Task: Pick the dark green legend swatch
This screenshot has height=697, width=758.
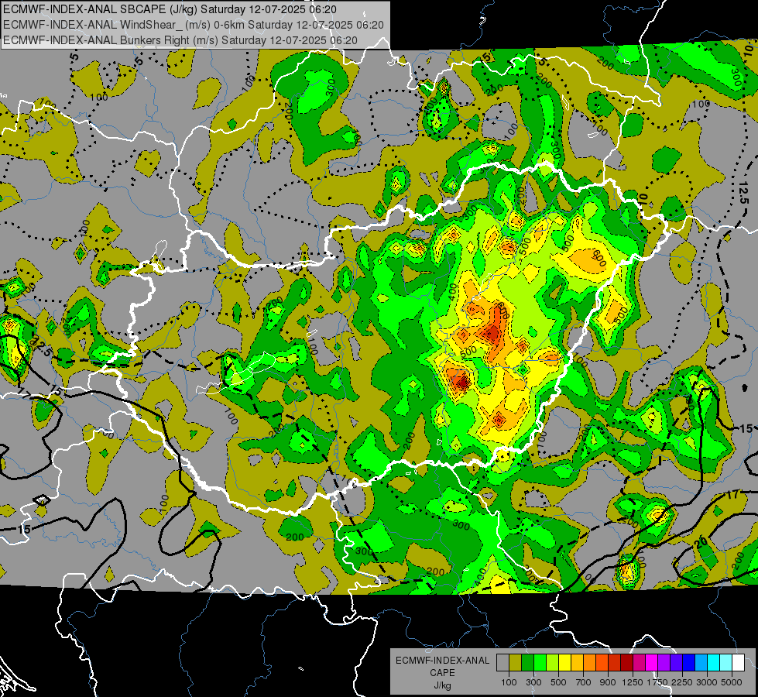Action: (528, 663)
